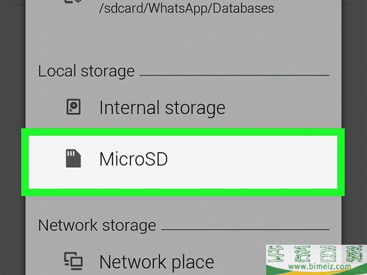Screen dimensions: 367x275
Task: Click the Local storage section header
Action: click(x=86, y=71)
